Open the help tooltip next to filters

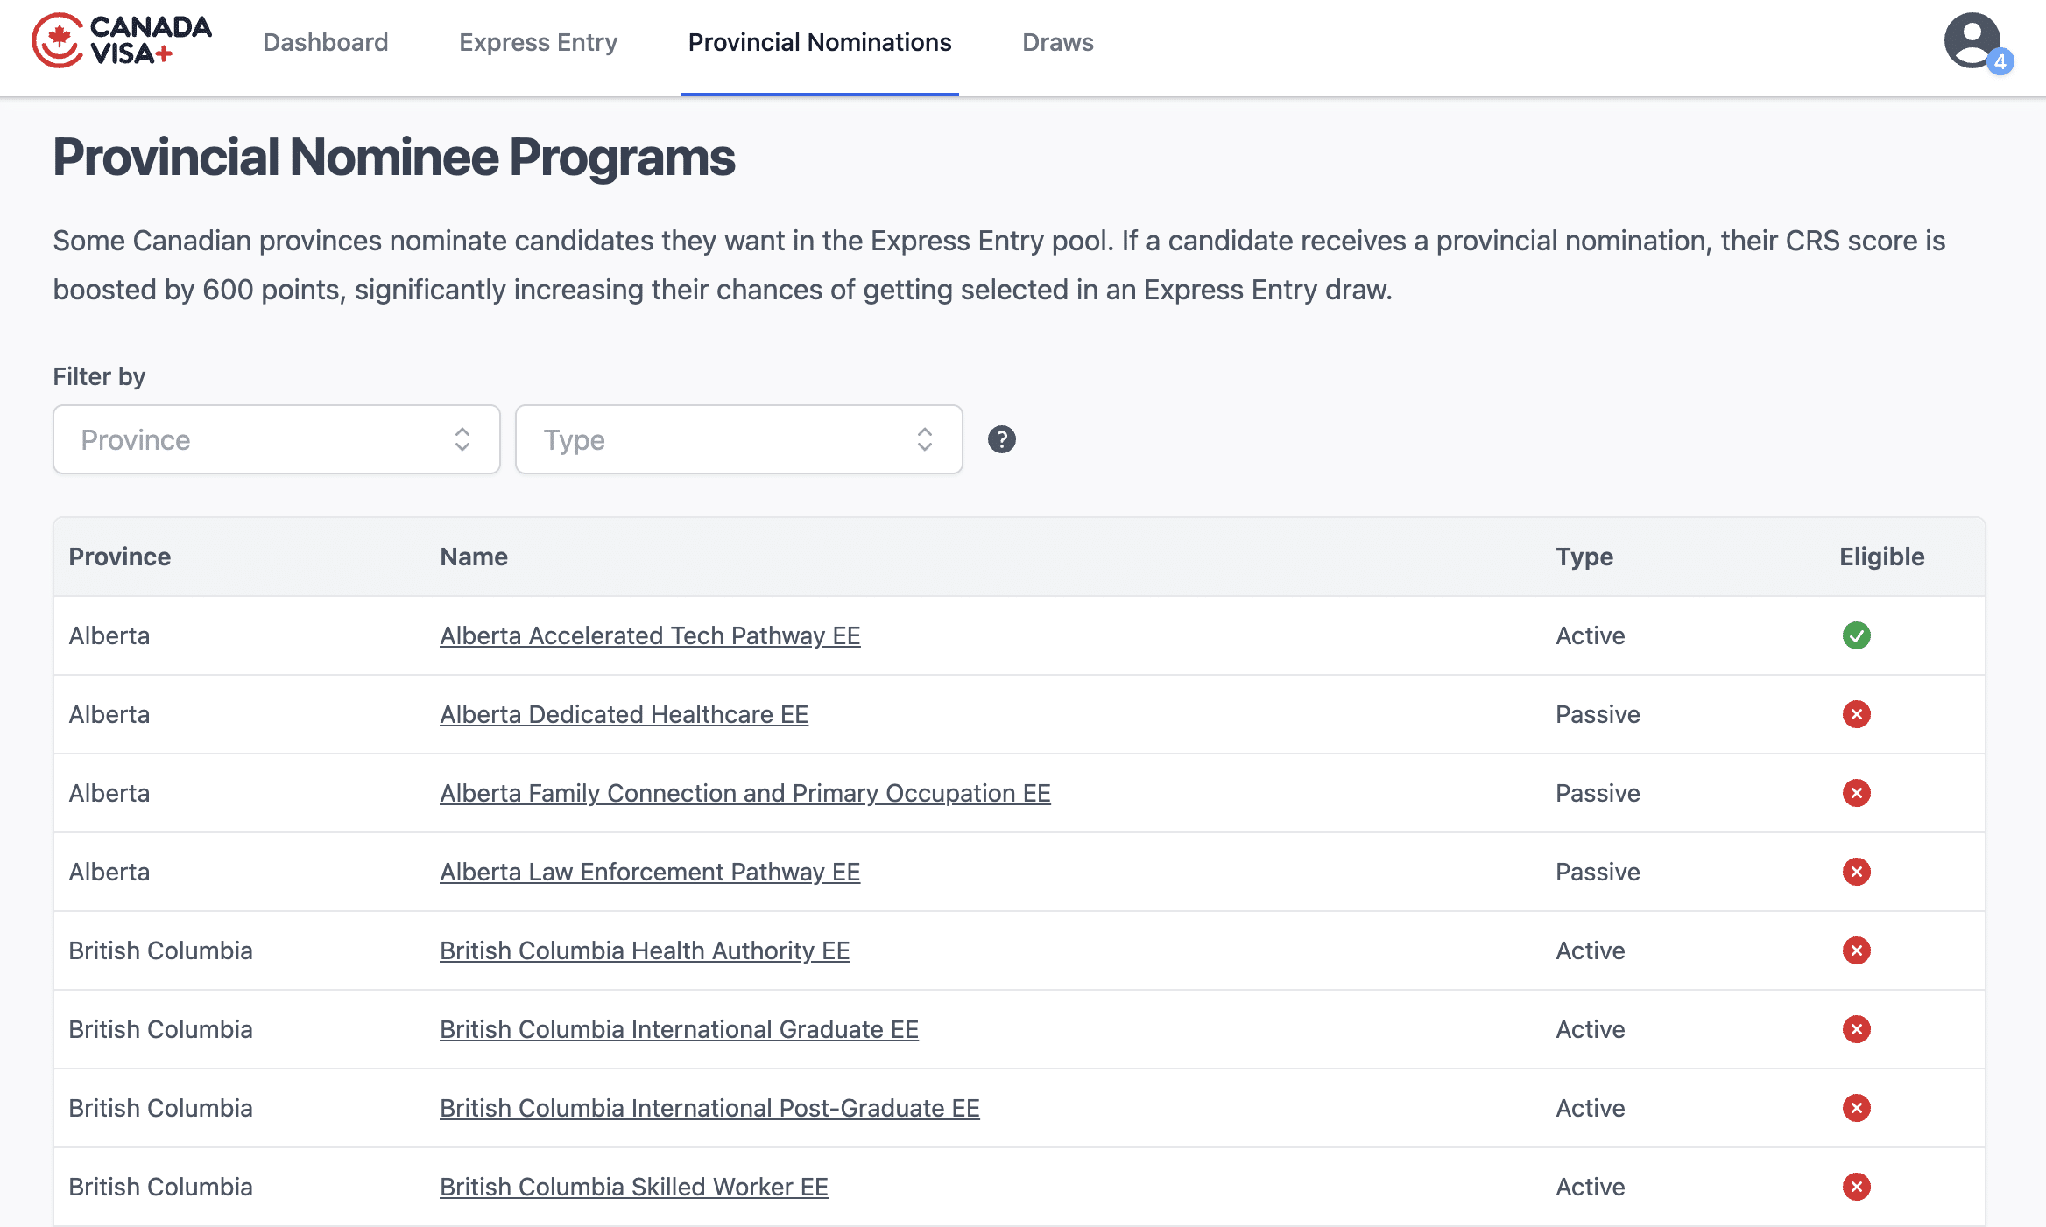(1002, 438)
